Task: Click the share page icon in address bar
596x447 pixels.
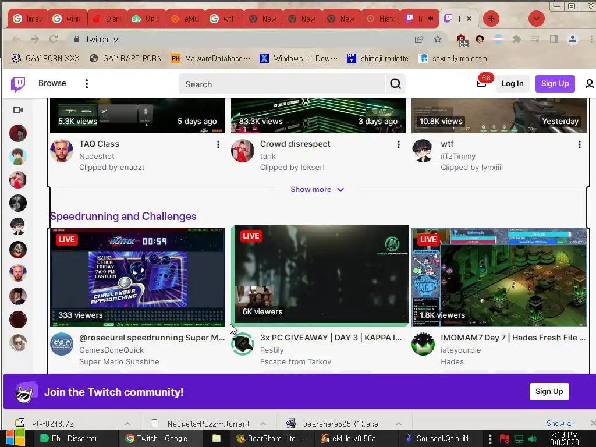Action: click(x=419, y=39)
